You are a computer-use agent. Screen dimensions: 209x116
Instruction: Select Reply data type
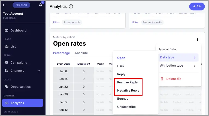click(x=121, y=74)
